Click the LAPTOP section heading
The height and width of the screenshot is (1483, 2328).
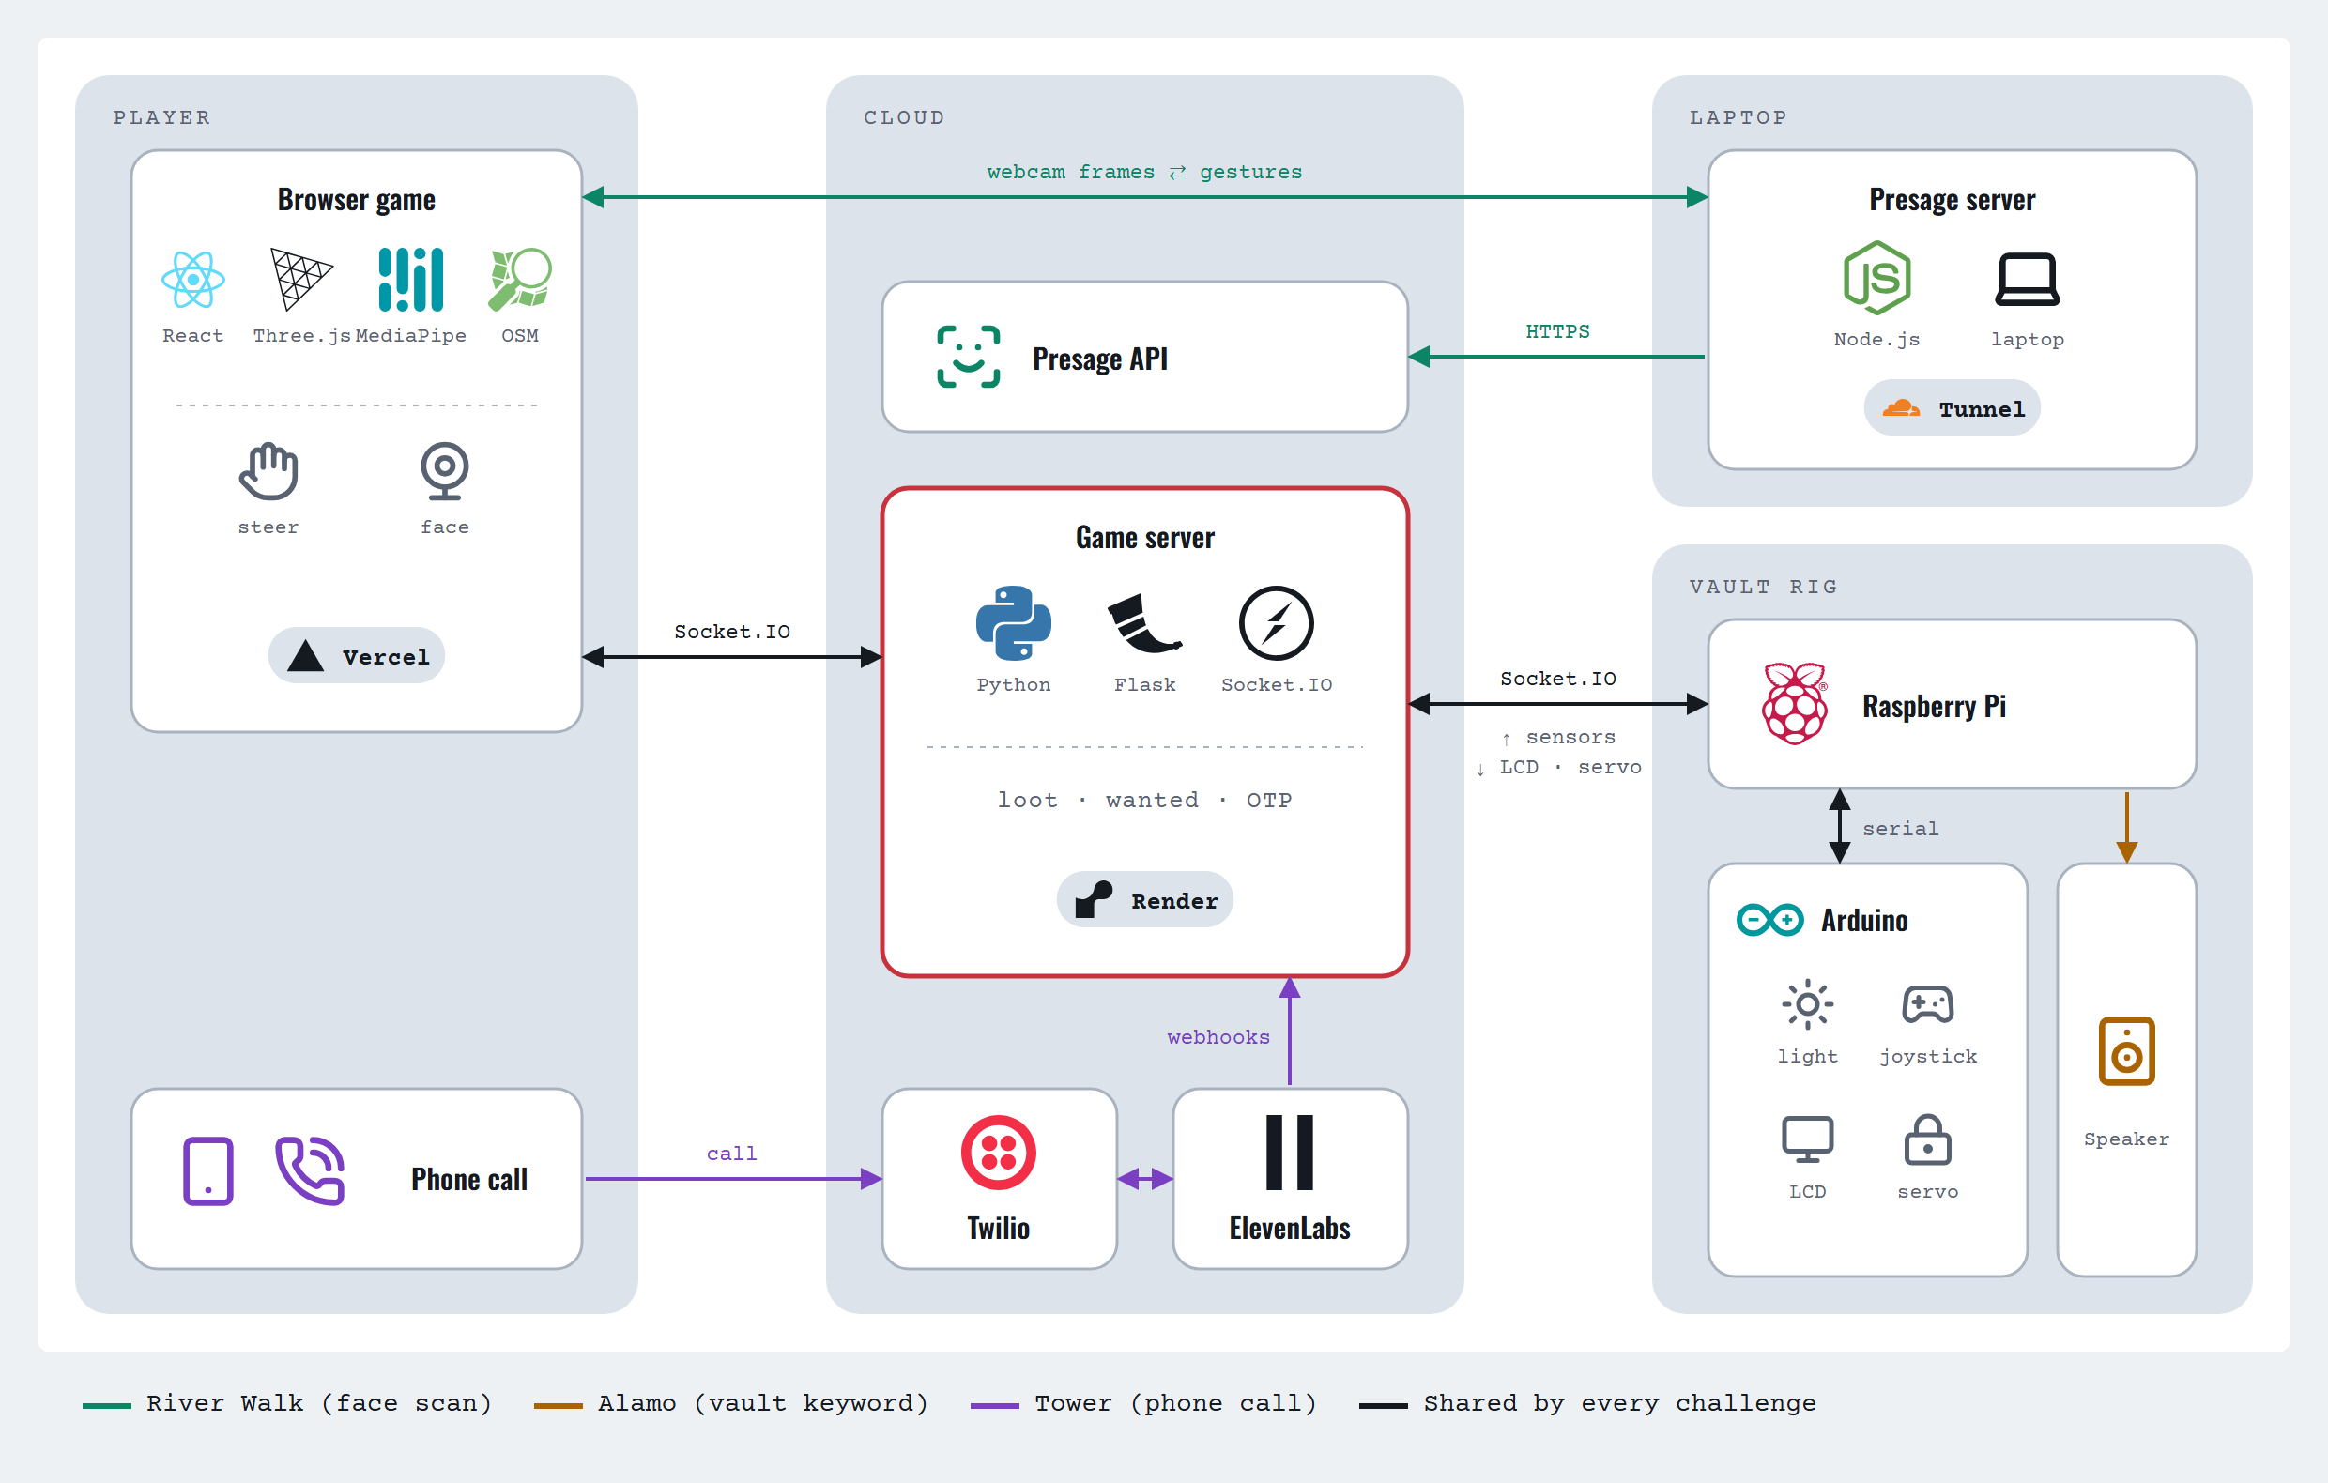coord(1738,118)
